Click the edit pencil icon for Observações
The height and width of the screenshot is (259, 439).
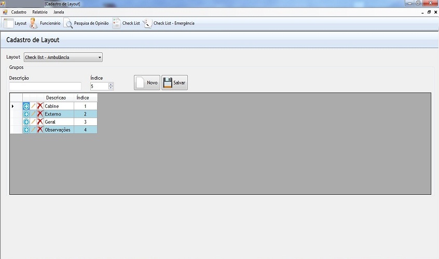(x=33, y=129)
